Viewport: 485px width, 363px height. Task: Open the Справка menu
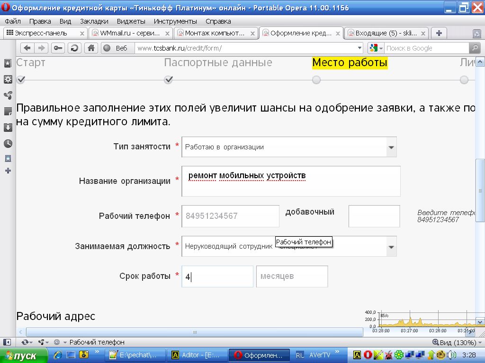pyautogui.click(x=218, y=21)
